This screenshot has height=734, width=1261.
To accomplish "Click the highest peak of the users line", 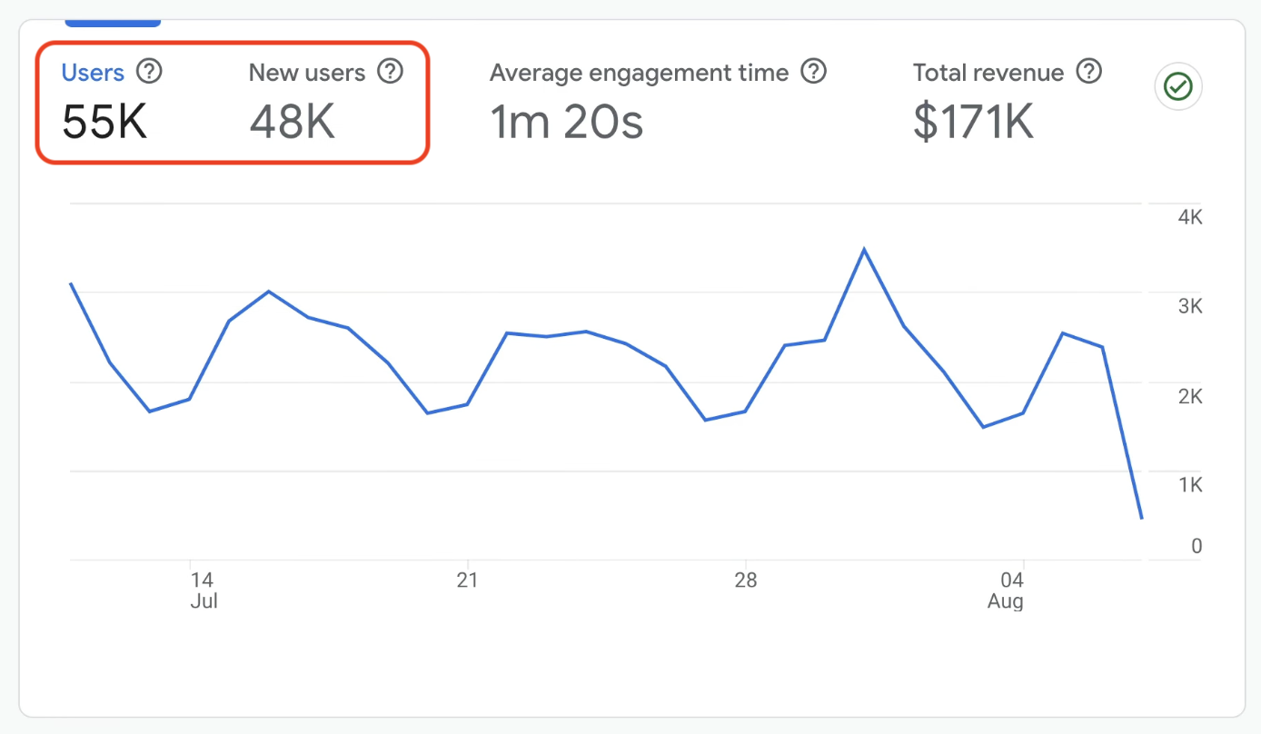I will 864,249.
